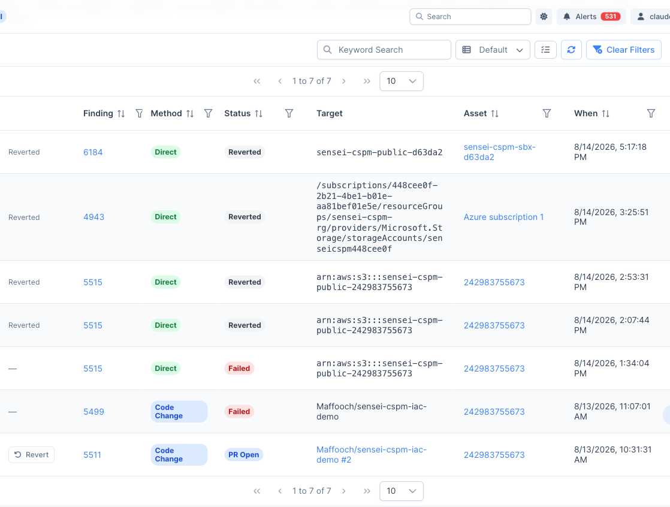
Task: Open the user account menu
Action: pyautogui.click(x=651, y=17)
